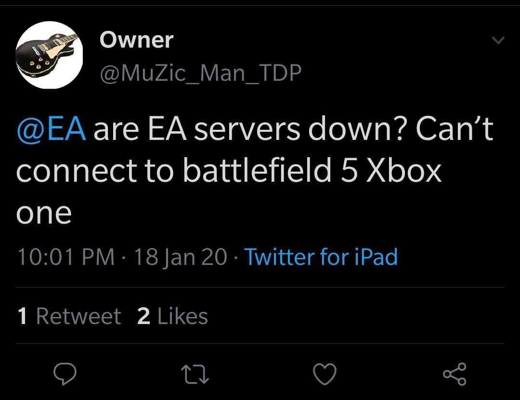This screenshot has height=400, width=520.
Task: Reply to the tweet via speech bubble icon
Action: point(66,373)
